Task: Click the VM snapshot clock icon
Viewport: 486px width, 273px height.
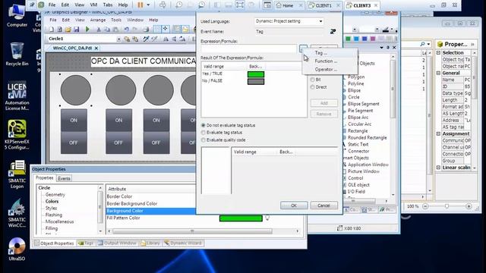Action: point(179,5)
